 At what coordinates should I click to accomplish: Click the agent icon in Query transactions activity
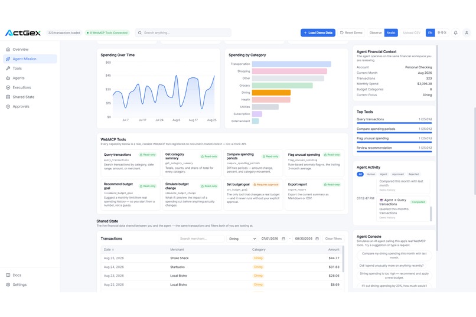(382, 200)
